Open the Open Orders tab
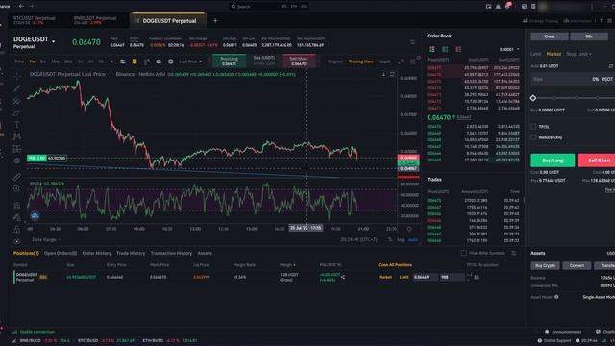 (61, 253)
